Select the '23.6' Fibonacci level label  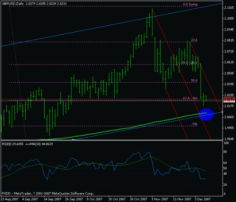[194, 40]
